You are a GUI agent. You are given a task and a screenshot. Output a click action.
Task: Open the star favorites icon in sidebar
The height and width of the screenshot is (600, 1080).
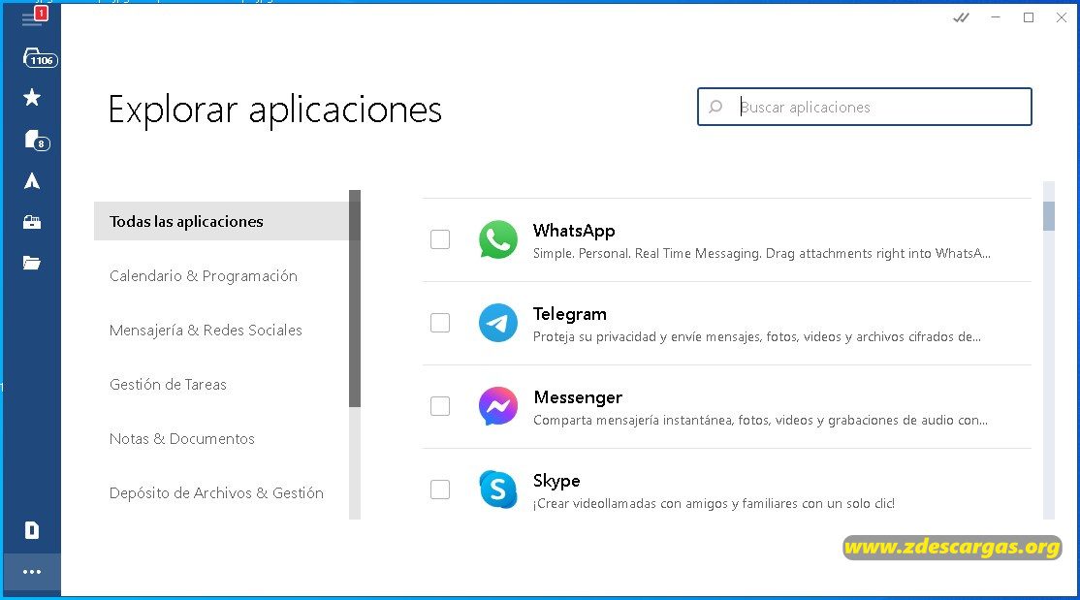[32, 97]
